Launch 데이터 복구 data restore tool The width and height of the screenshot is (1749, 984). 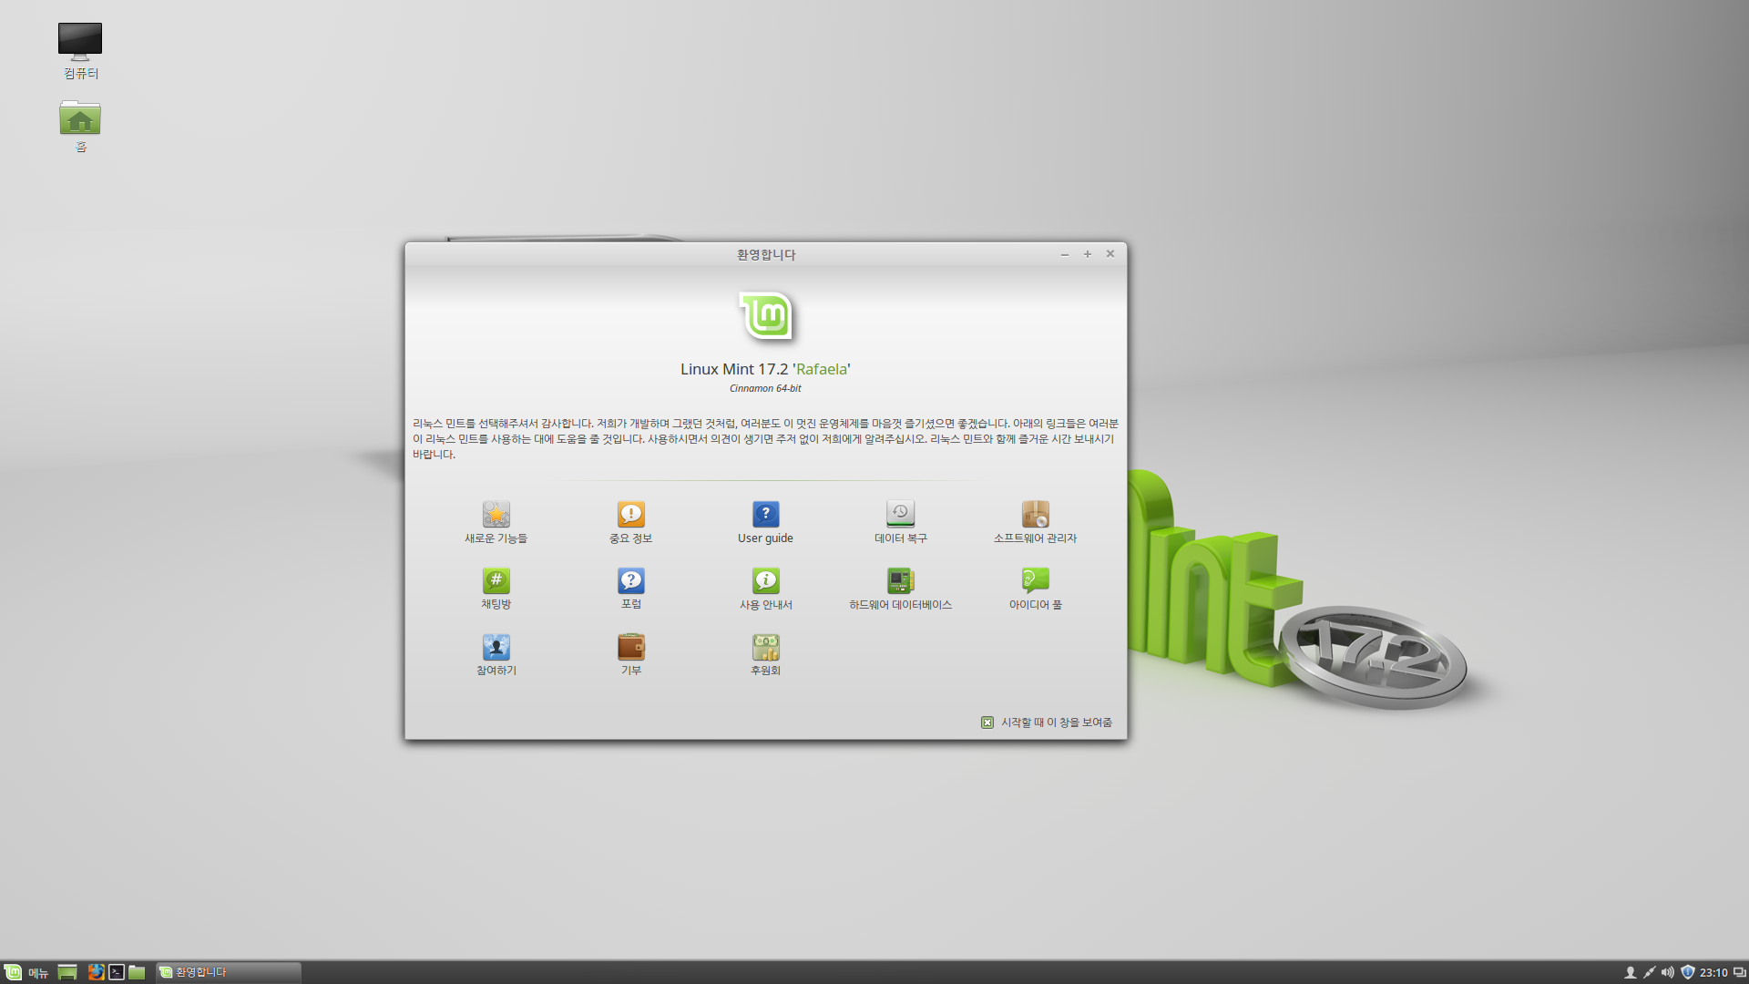tap(900, 523)
